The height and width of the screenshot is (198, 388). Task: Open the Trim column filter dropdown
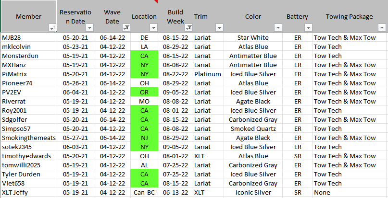219,28
